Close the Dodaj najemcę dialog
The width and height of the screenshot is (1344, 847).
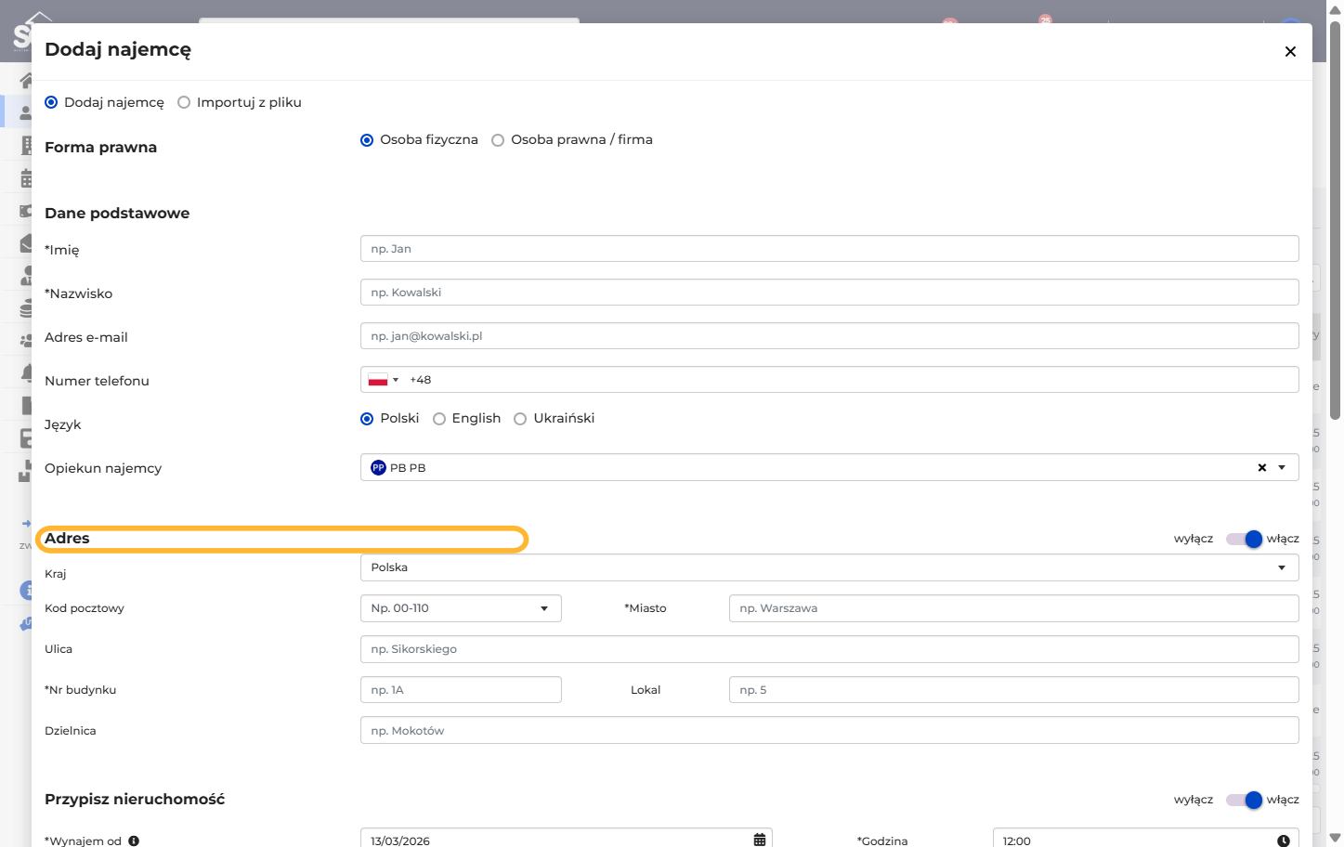click(x=1290, y=51)
